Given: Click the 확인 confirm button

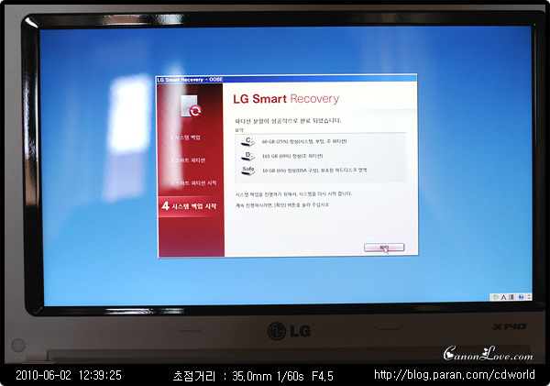Looking at the screenshot, I should point(384,248).
